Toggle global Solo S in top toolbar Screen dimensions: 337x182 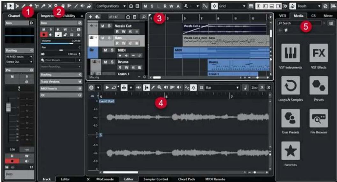click(152, 6)
